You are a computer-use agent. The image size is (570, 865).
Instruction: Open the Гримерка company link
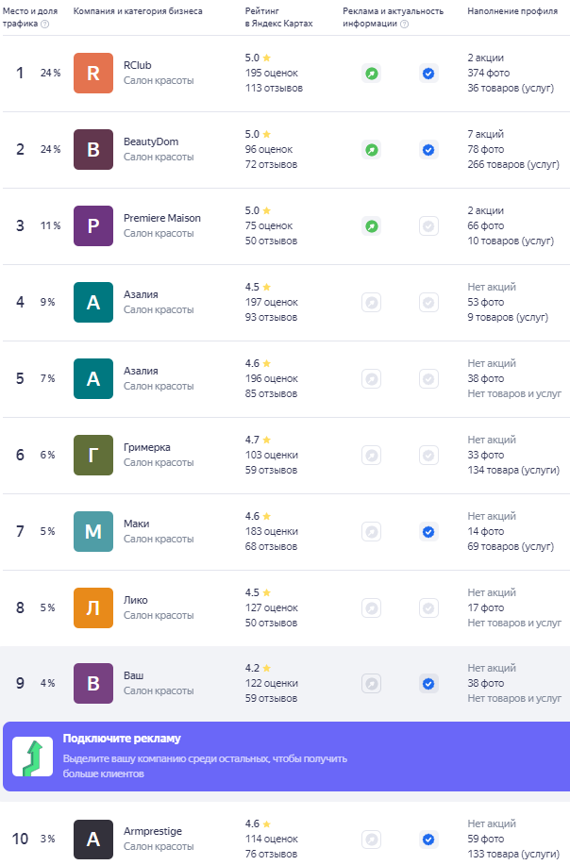tap(147, 447)
